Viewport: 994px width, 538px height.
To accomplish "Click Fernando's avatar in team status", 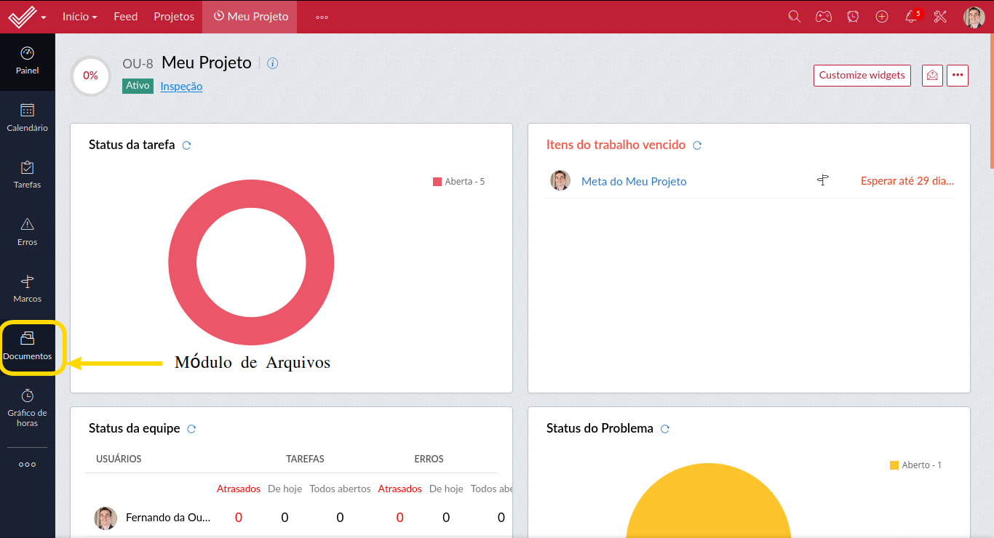I will coord(106,518).
